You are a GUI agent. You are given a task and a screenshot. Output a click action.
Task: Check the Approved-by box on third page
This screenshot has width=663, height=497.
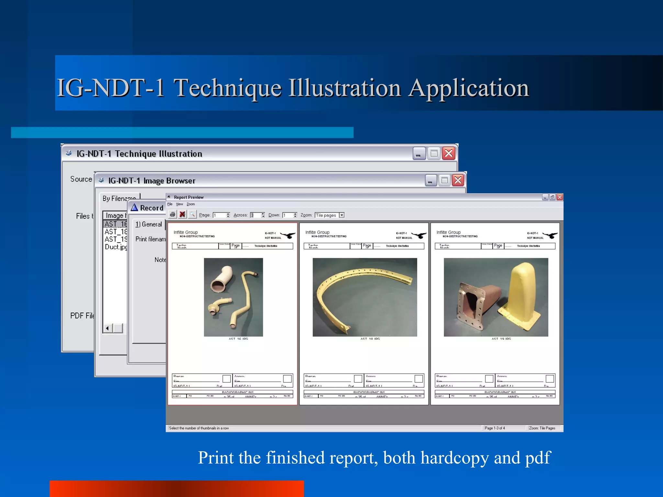tap(550, 379)
